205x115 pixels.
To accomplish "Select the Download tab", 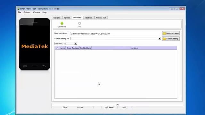I will pos(77,18).
